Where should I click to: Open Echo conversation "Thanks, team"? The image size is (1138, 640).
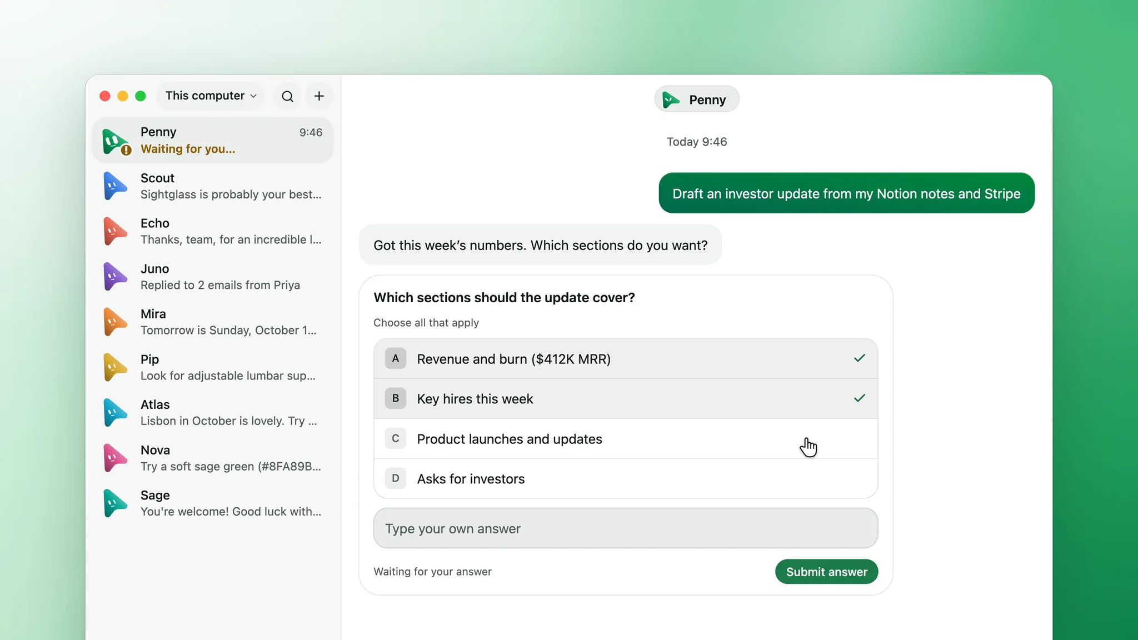pyautogui.click(x=213, y=231)
